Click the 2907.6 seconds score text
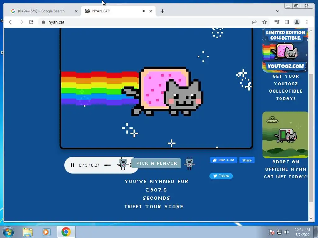 click(157, 190)
